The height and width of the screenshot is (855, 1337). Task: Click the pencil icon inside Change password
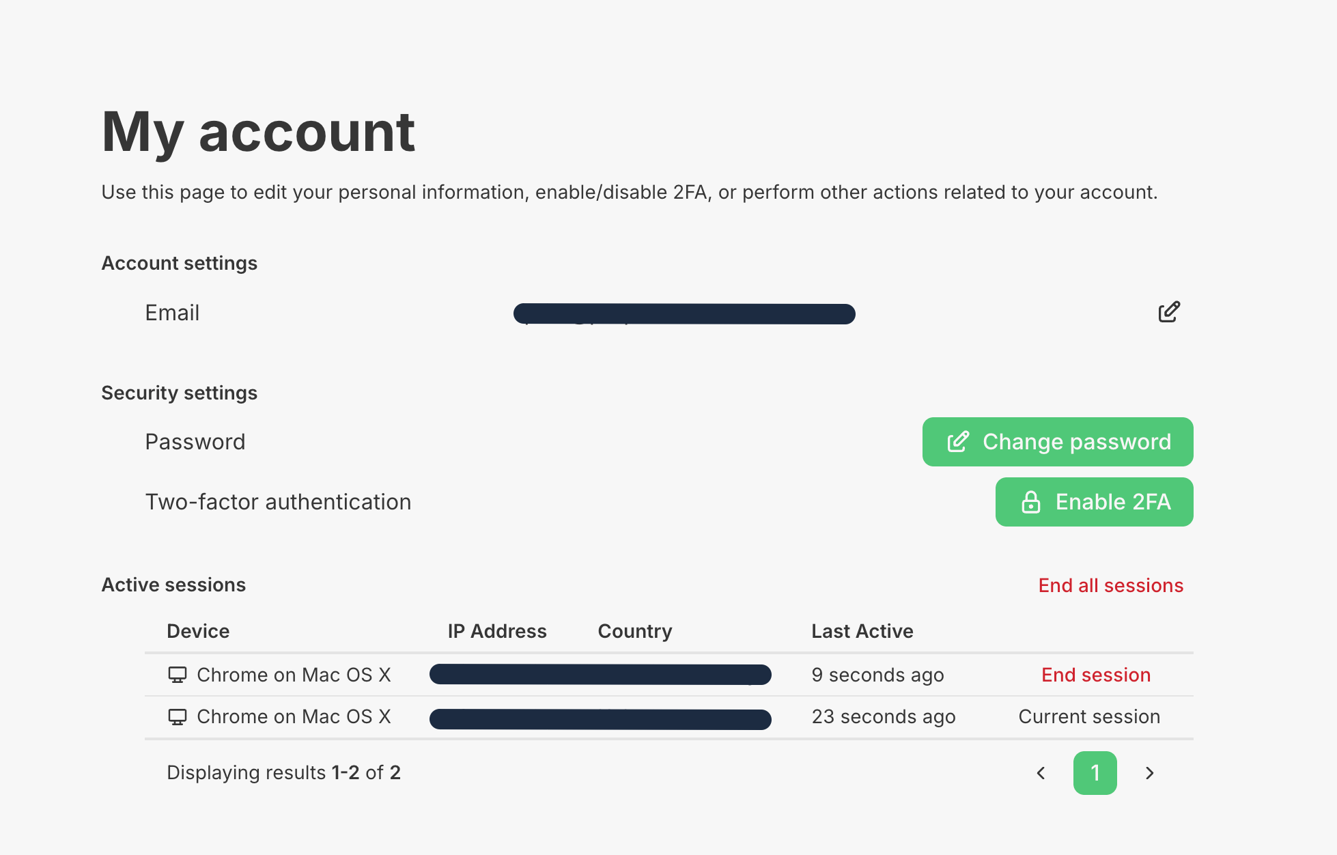point(958,442)
